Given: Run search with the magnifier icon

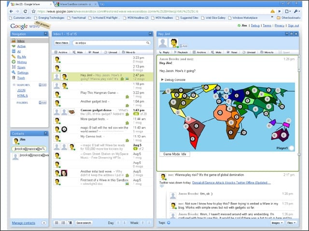Looking at the screenshot, I should tap(148, 43).
